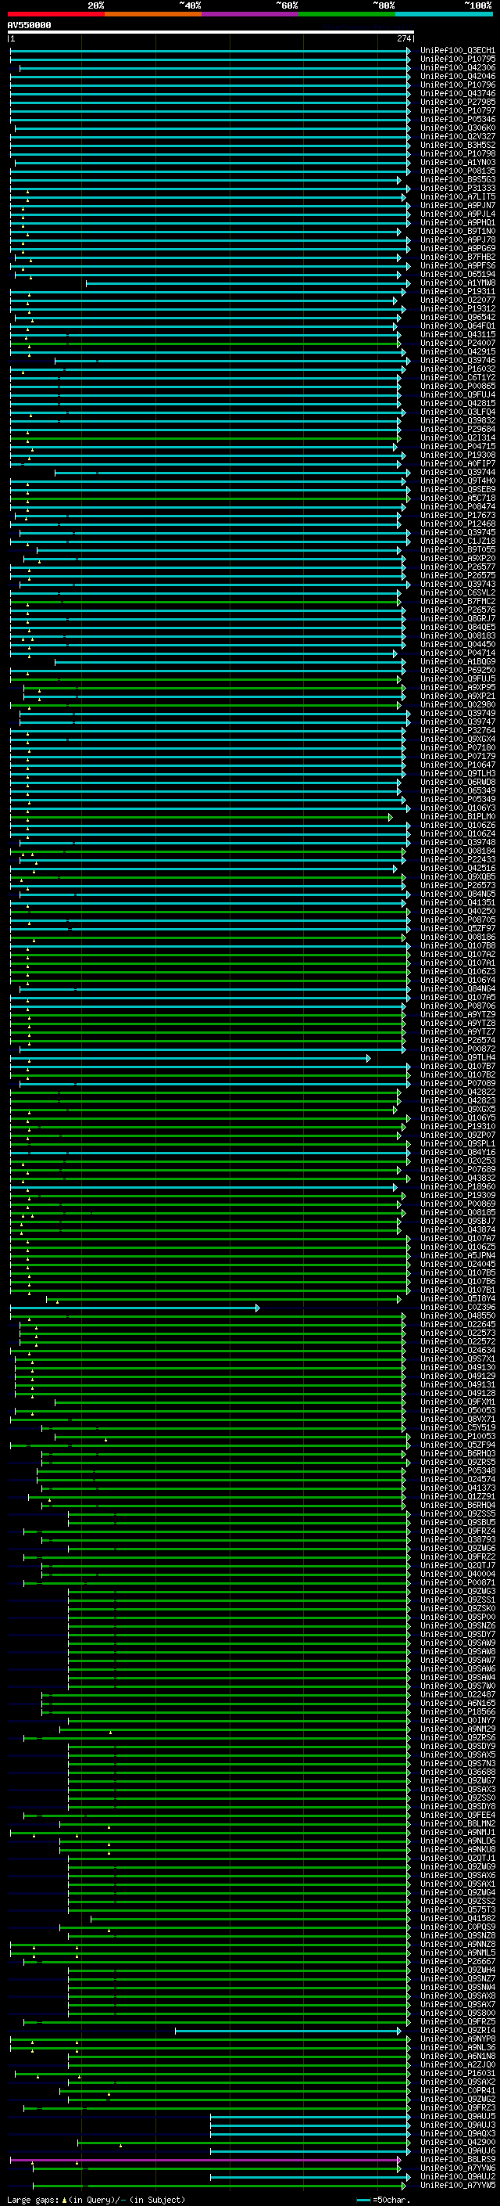Click the orange ~40% color scale segment
This screenshot has height=2206, width=500.
click(x=153, y=14)
